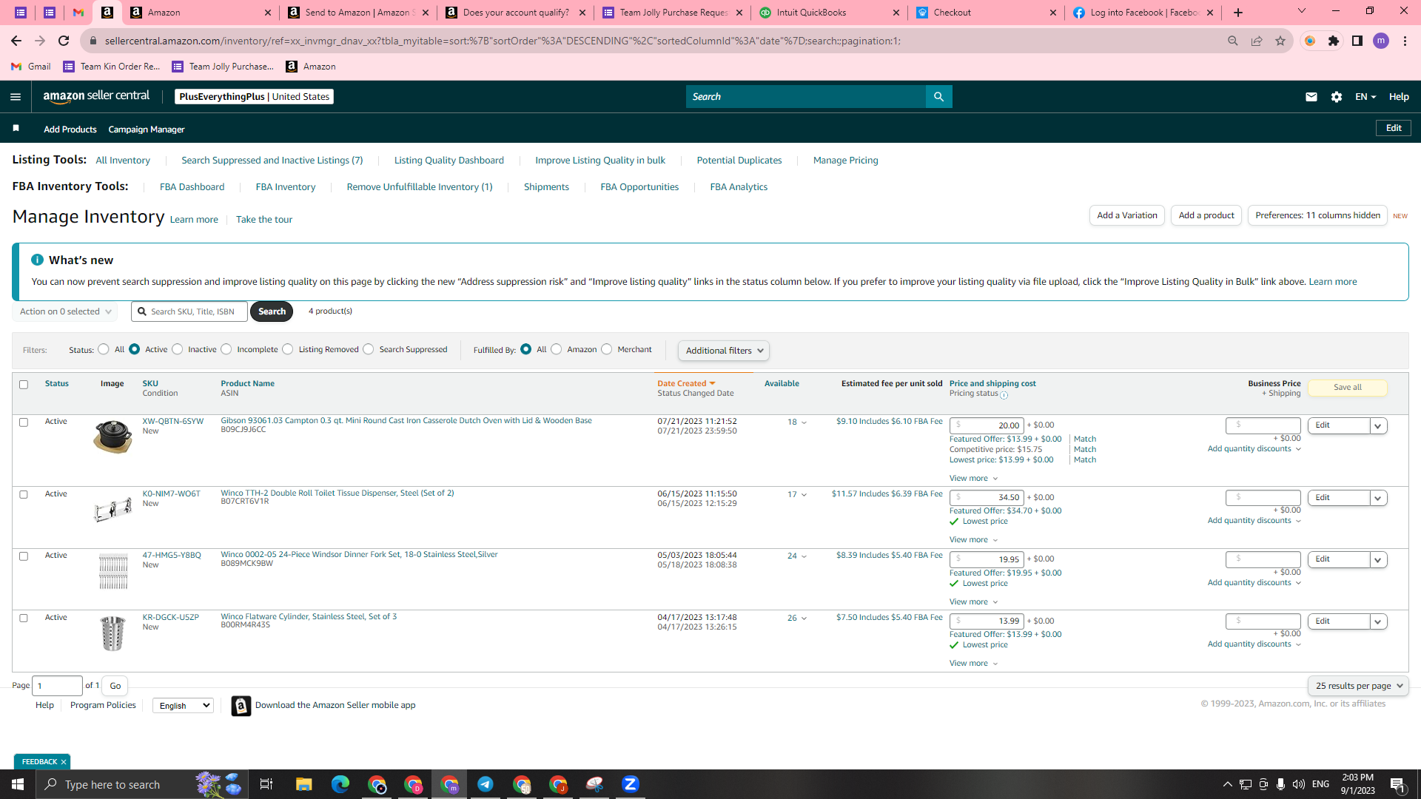Screen dimensions: 1421x799
Task: Bookmark this page with the star icon
Action: click(x=1280, y=41)
